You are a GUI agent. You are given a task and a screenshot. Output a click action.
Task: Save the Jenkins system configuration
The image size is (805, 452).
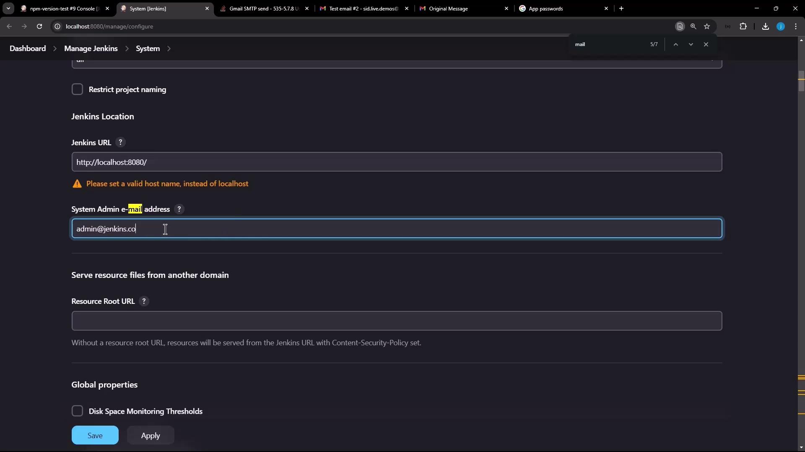tap(95, 435)
